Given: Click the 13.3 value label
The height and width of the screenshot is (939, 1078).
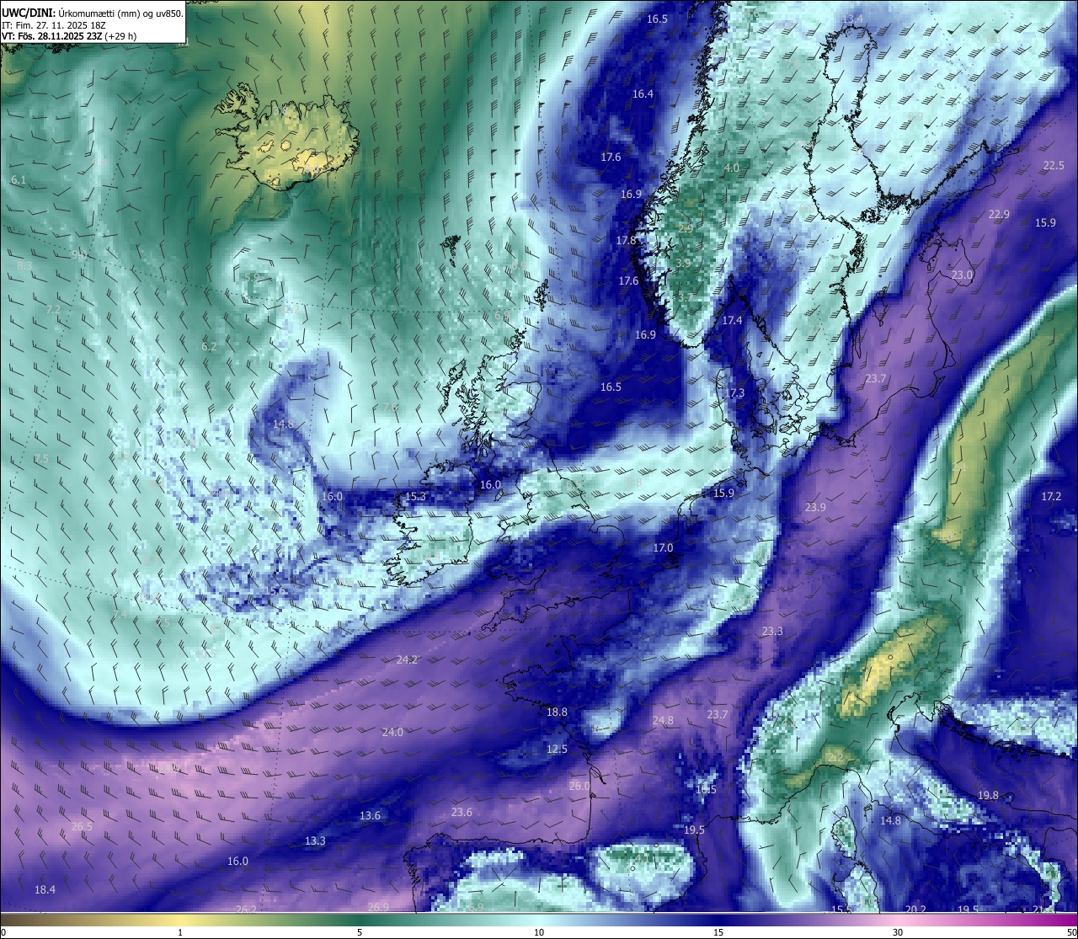Looking at the screenshot, I should [315, 841].
